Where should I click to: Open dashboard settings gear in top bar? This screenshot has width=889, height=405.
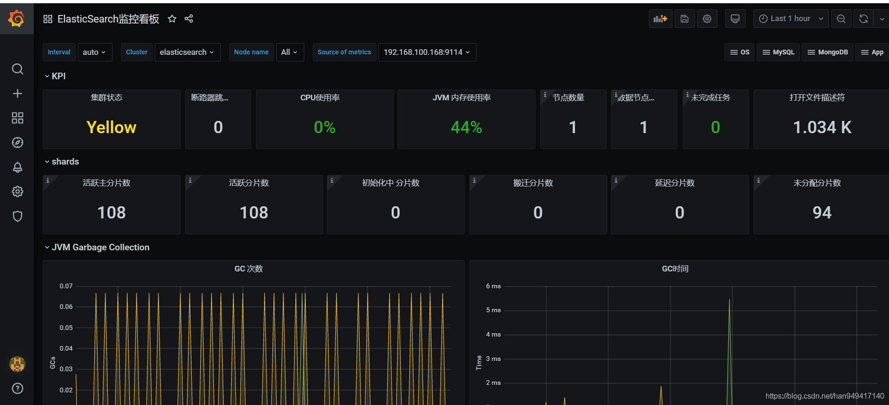[x=707, y=19]
